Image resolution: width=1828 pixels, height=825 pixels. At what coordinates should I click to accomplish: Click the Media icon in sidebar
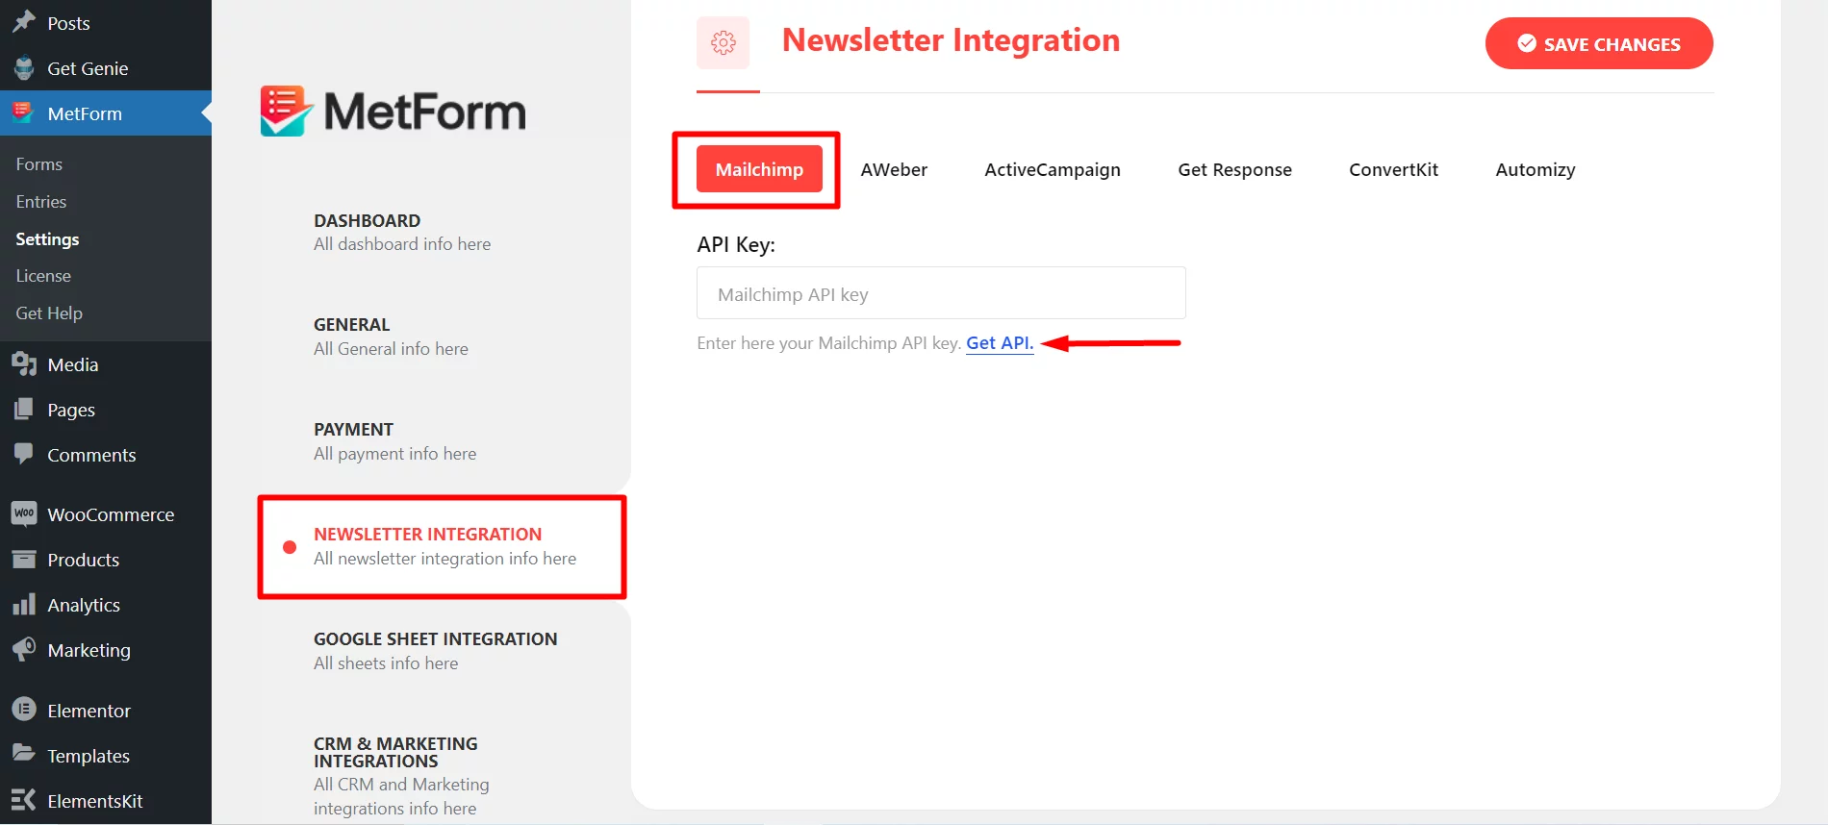pyautogui.click(x=24, y=364)
